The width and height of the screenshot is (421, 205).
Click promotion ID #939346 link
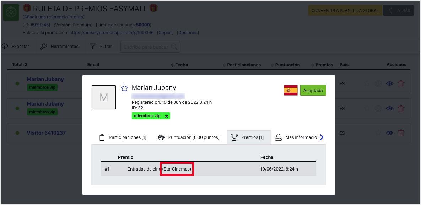pyautogui.click(x=41, y=25)
